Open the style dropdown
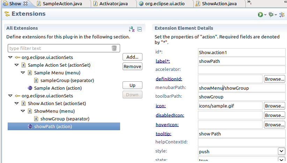287x163 pixels. [281, 151]
